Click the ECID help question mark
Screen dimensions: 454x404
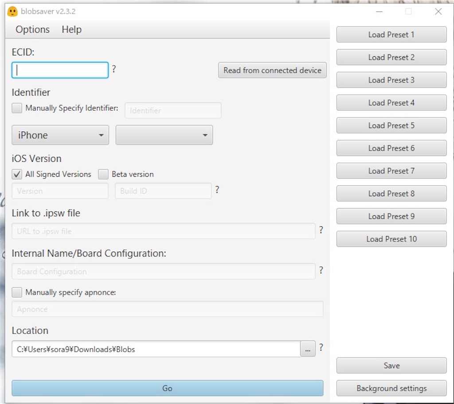click(x=114, y=69)
